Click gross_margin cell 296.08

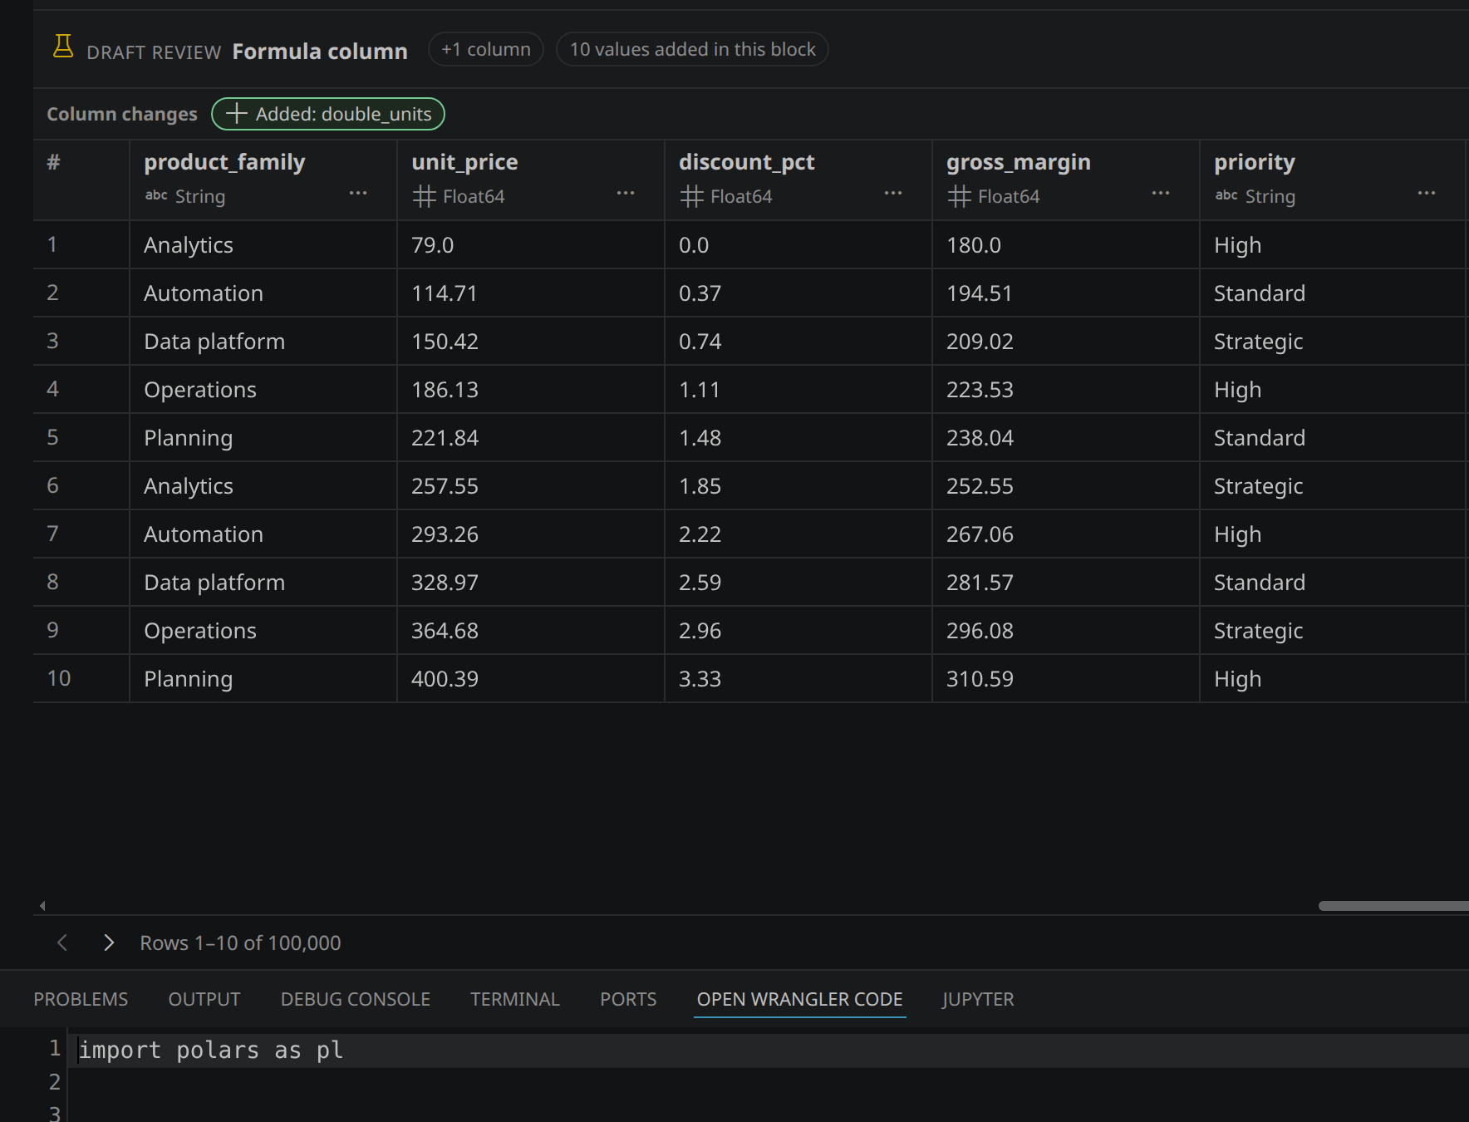pyautogui.click(x=1066, y=630)
